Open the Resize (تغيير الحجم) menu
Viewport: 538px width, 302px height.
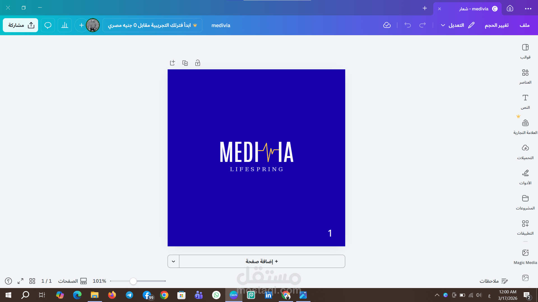[497, 25]
